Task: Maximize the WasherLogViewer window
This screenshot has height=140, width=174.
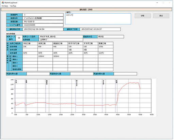Action: pos(163,3)
